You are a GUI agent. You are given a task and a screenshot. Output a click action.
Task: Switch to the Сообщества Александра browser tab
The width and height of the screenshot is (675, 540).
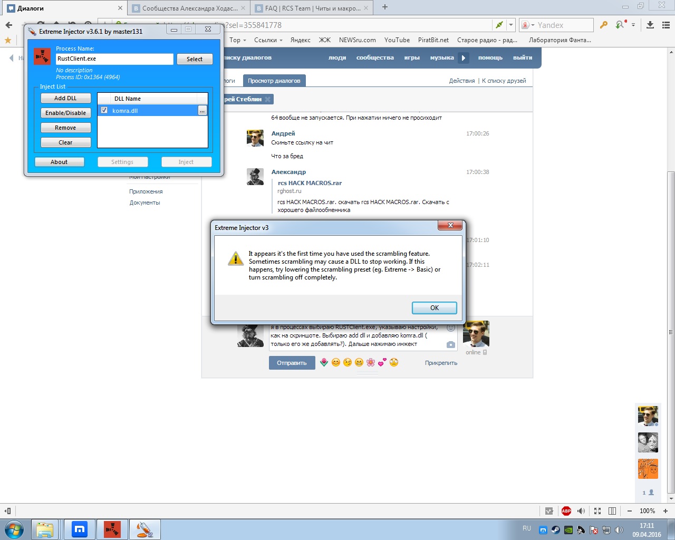188,8
